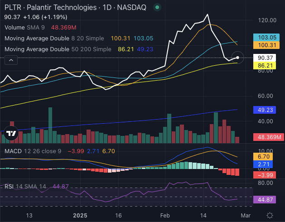Click the red 48.369M volume label
This screenshot has width=285, height=222.
coord(269,137)
